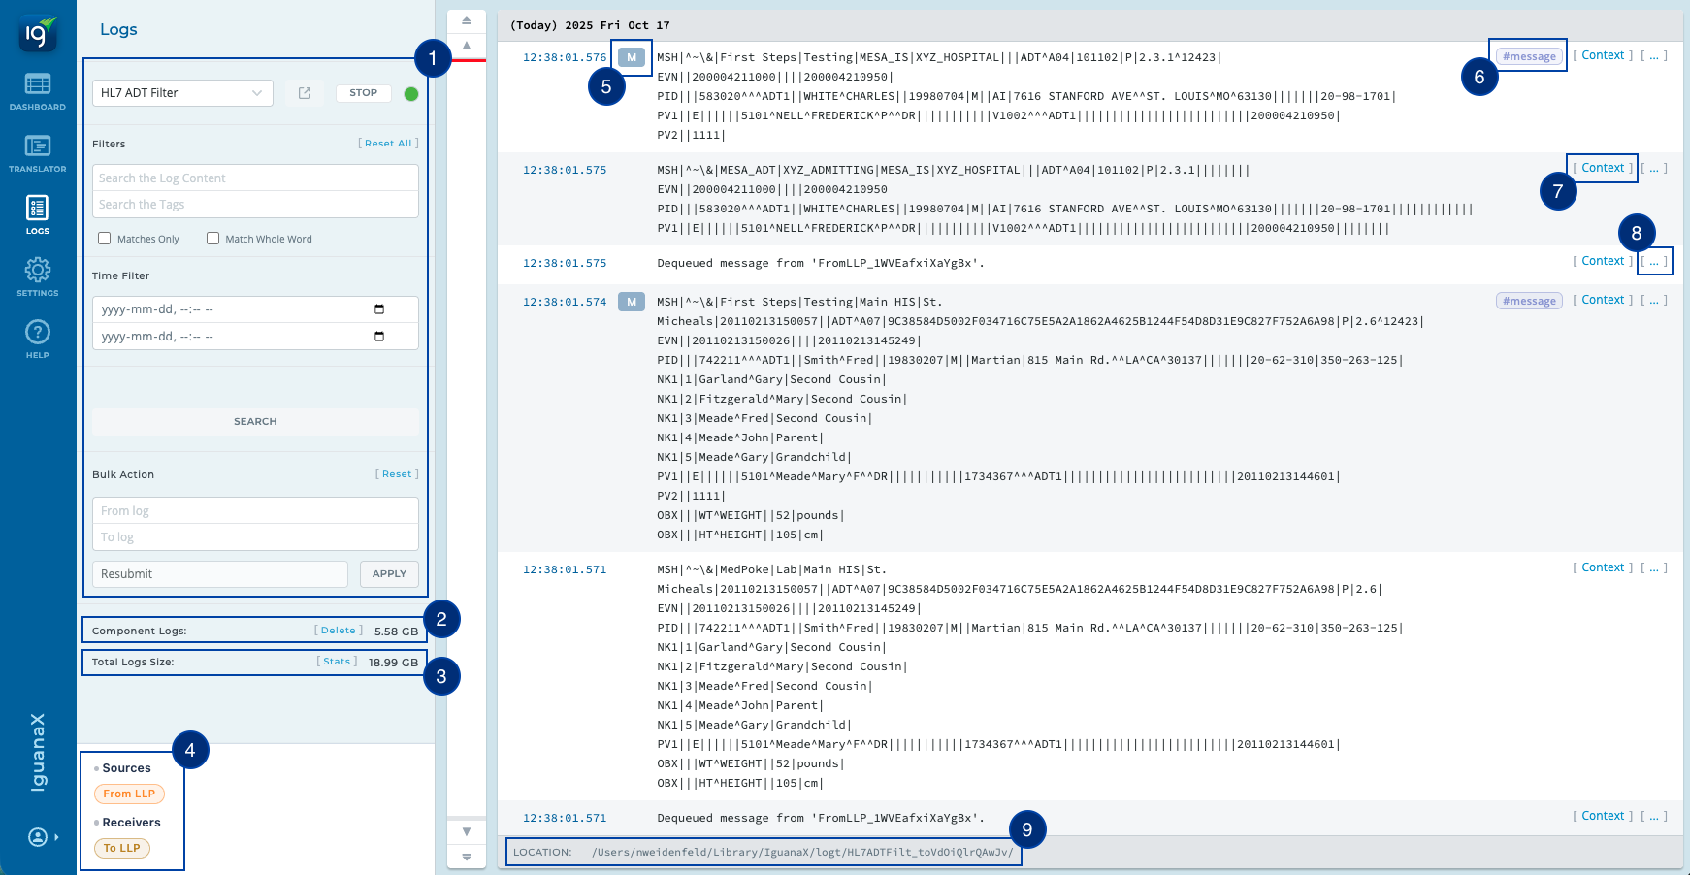Click the red position marker on log scrollbar

[x=467, y=60]
